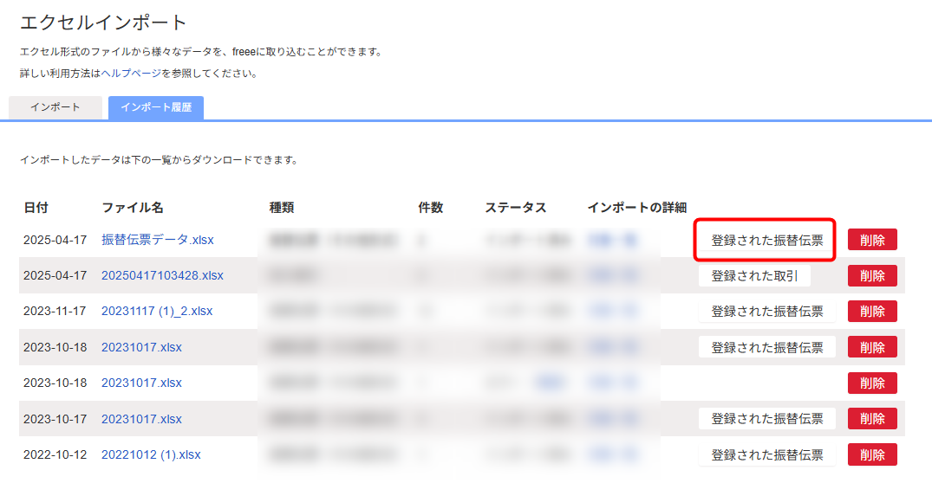Open 登録された振替伝票 in the 2023-10-18 row
Screen dimensions: 932x483
click(x=766, y=347)
